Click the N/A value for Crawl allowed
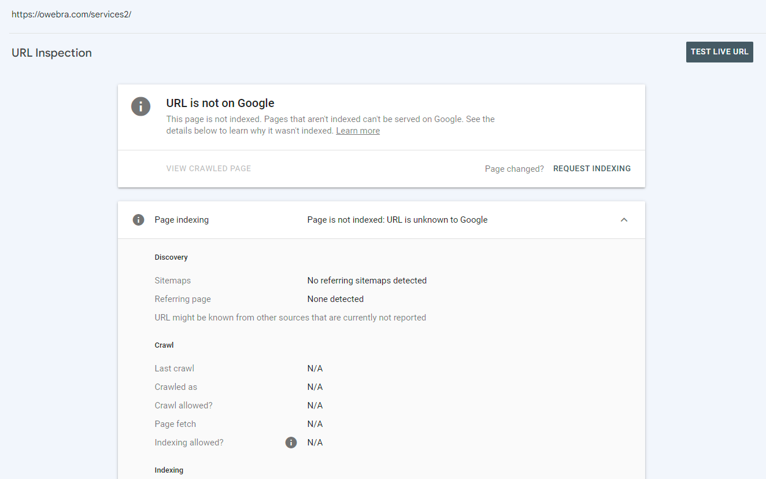This screenshot has height=479, width=766. pyautogui.click(x=315, y=406)
